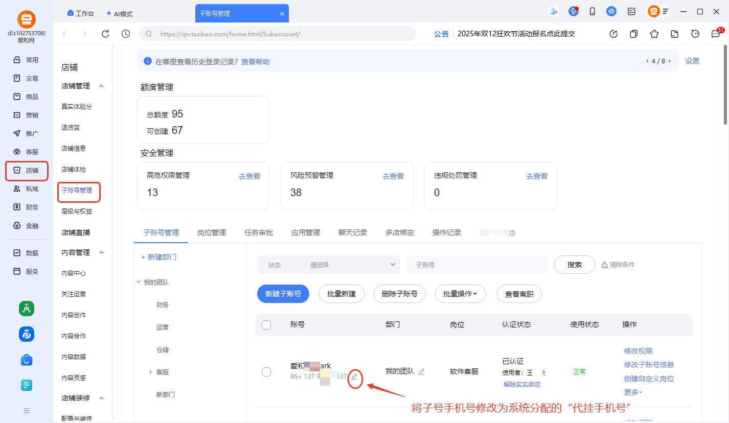Open the 状态 请选择 dropdown
729x423 pixels.
[x=329, y=265]
